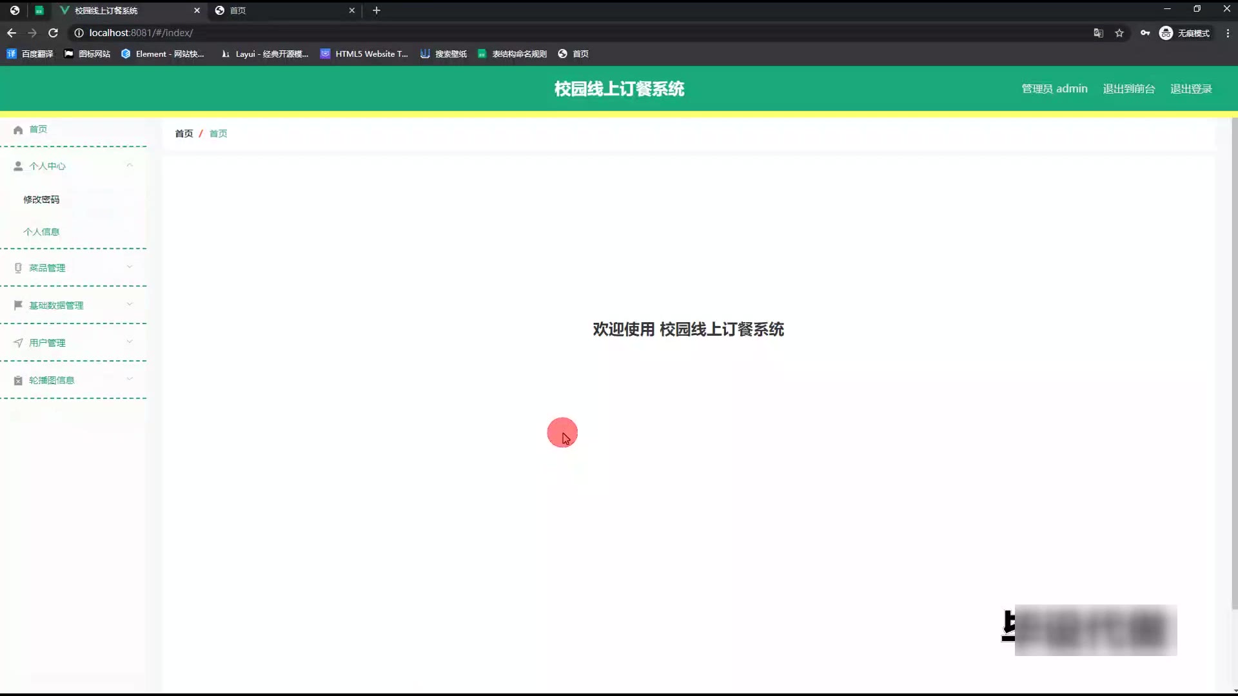Click 退出登录 to log out

click(1191, 89)
